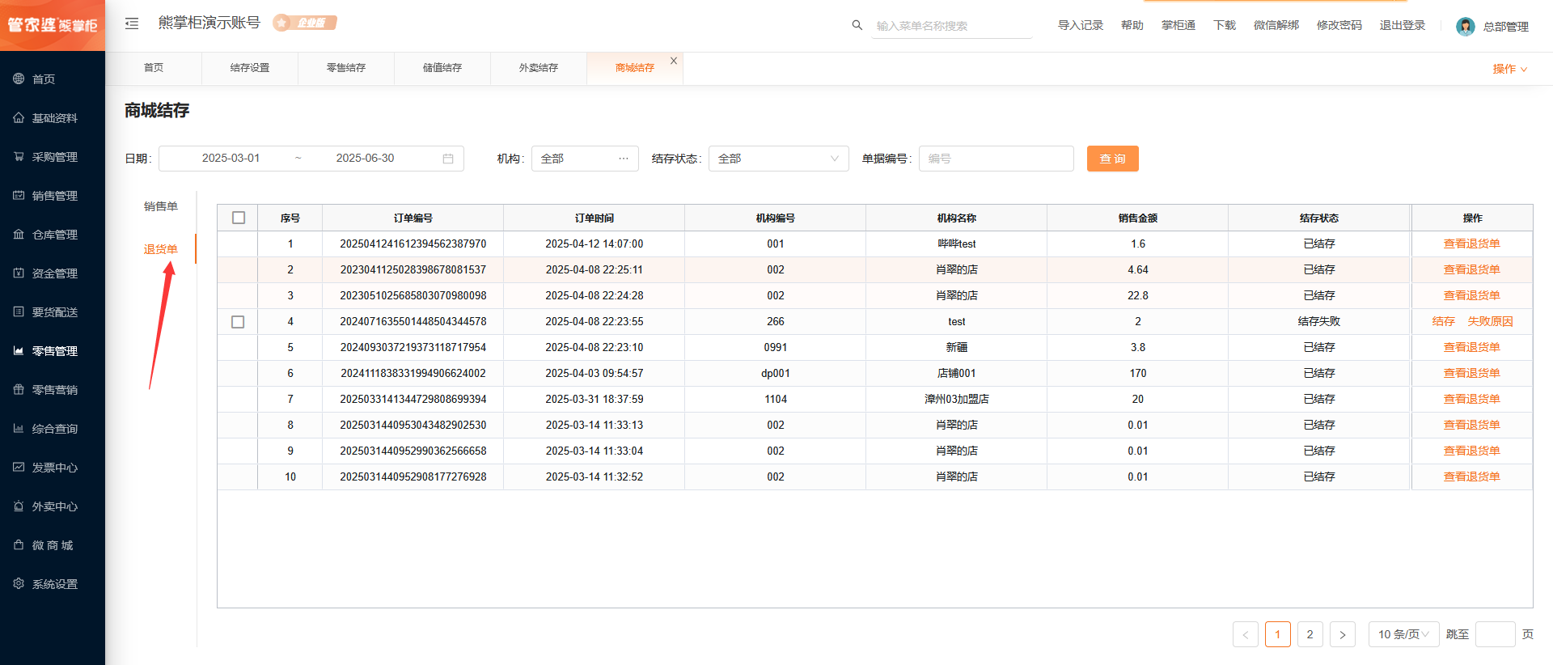The image size is (1553, 665).
Task: Switch to the 销售单 side tab
Action: tap(160, 206)
